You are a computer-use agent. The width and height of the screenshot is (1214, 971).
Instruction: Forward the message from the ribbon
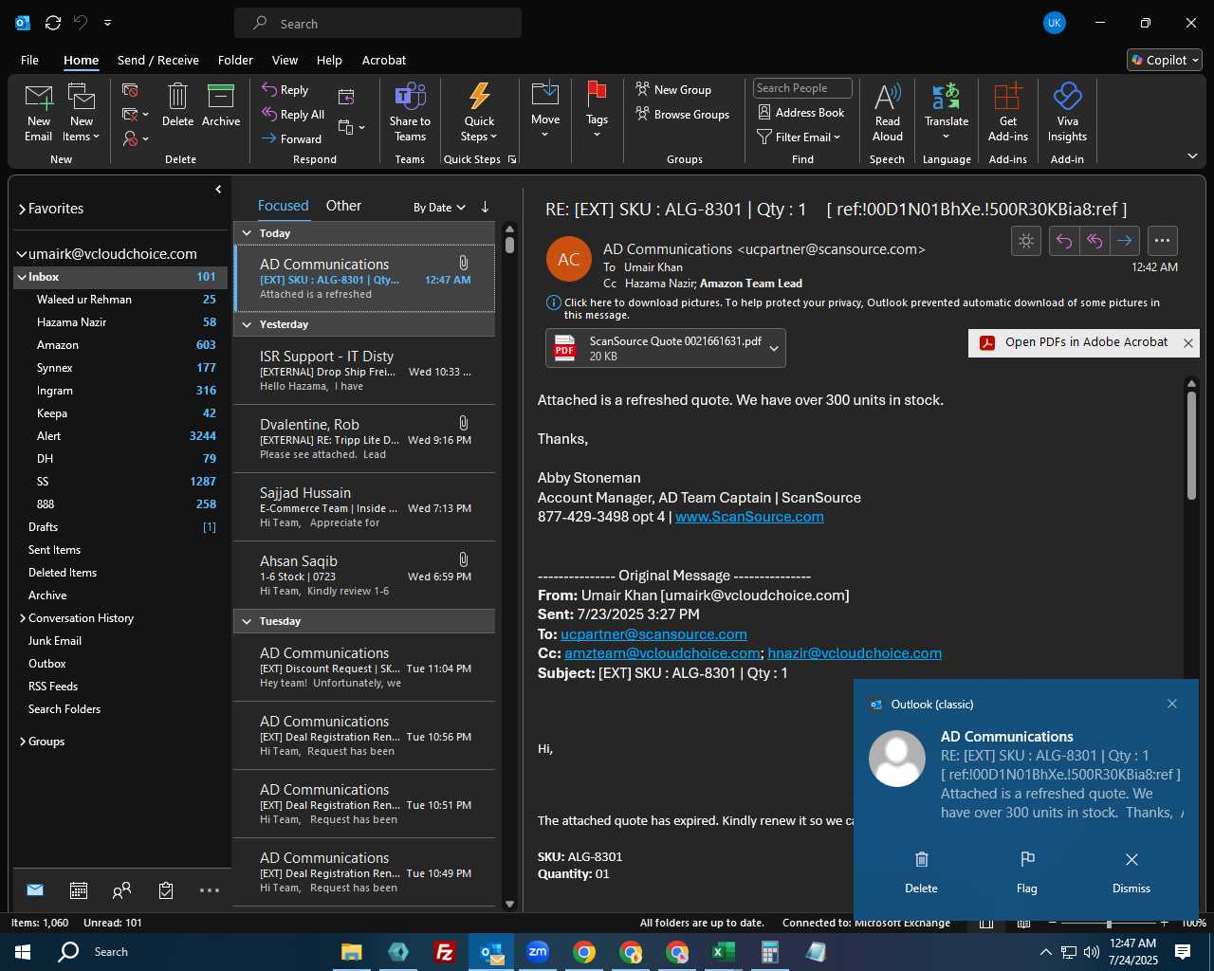[x=291, y=138]
